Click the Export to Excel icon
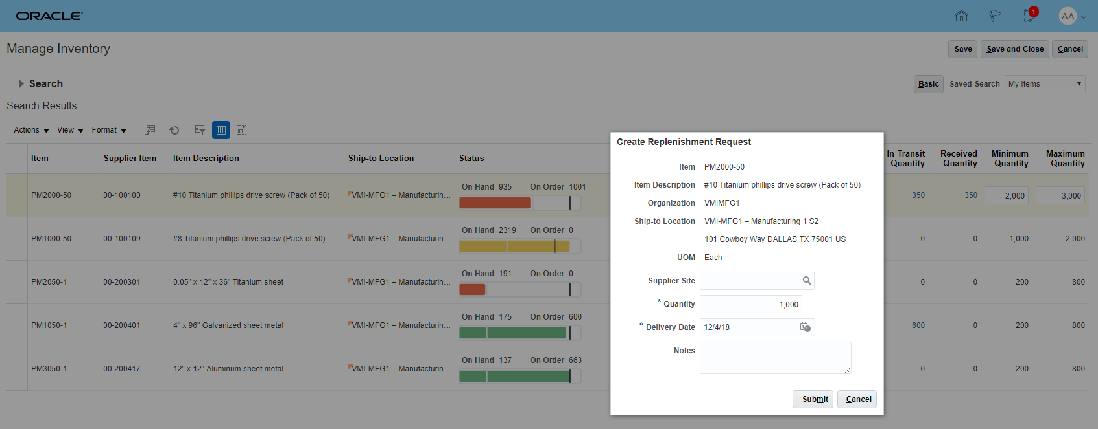Screen dimensions: 1098x429 pos(150,130)
